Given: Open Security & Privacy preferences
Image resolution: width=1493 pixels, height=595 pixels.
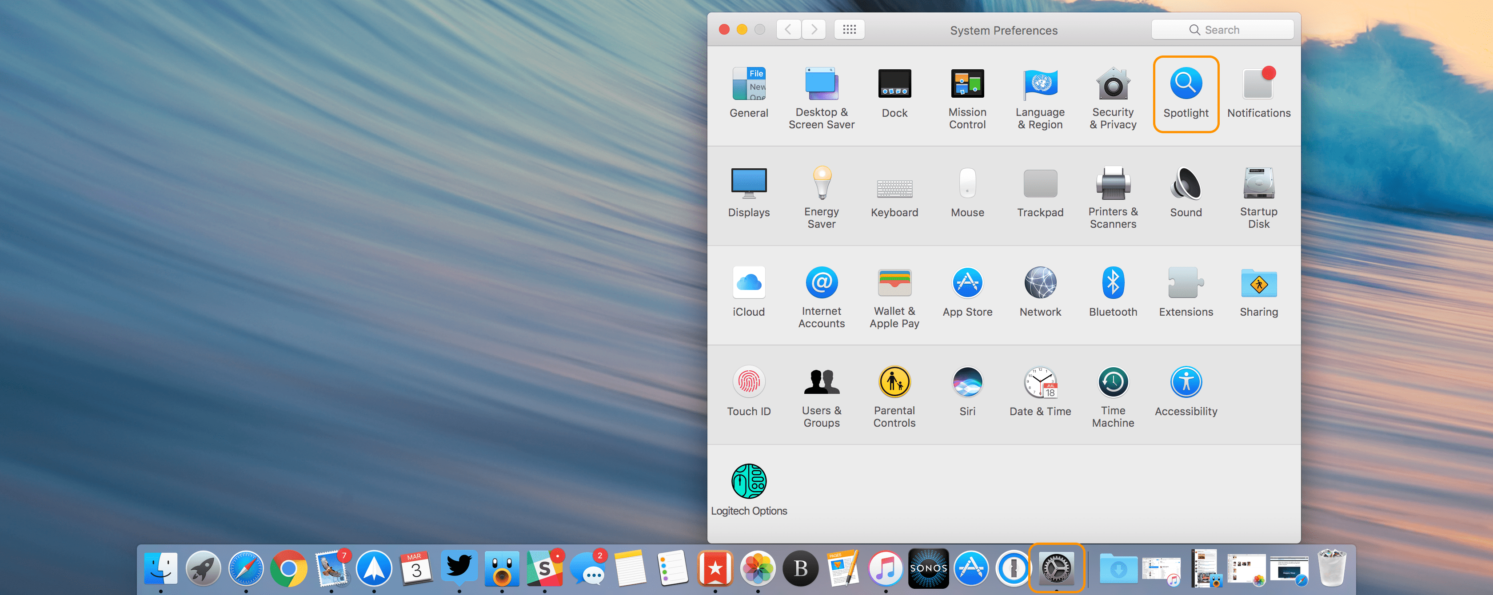Looking at the screenshot, I should point(1112,83).
